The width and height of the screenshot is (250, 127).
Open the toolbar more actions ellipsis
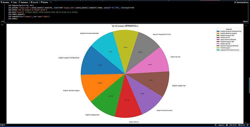(51, 2)
